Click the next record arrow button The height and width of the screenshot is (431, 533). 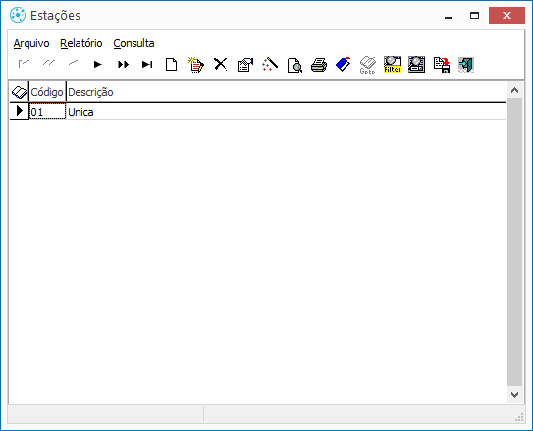98,64
